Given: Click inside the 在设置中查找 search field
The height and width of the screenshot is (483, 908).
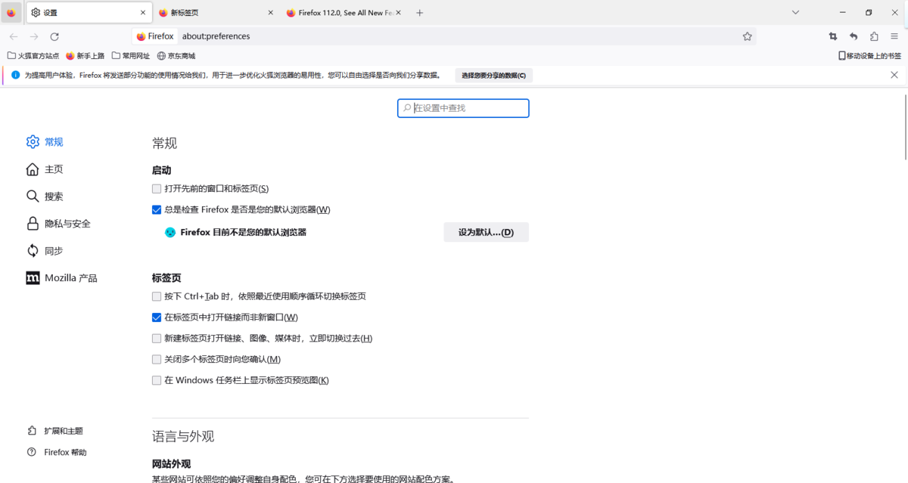Looking at the screenshot, I should click(x=463, y=108).
